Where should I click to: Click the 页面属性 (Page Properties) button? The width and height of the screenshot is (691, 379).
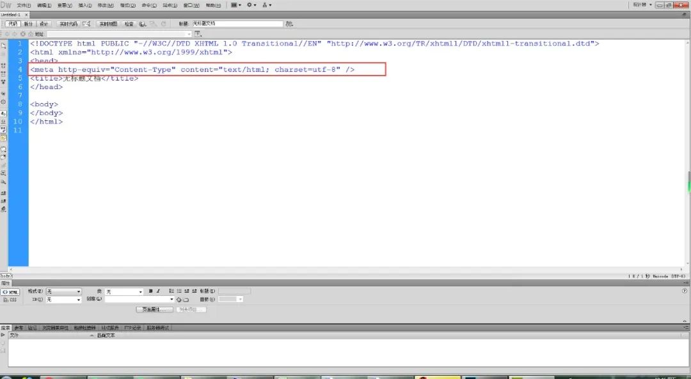154,309
